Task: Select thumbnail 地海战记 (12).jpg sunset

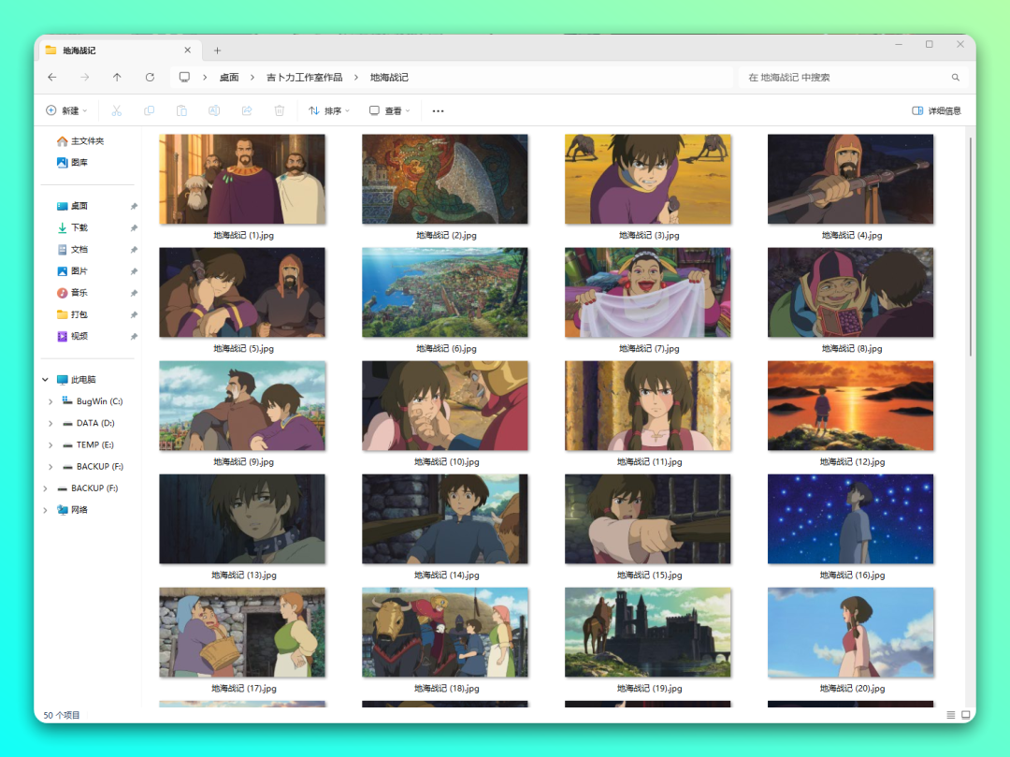Action: pyautogui.click(x=851, y=406)
